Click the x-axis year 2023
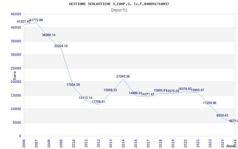 pos(223,143)
